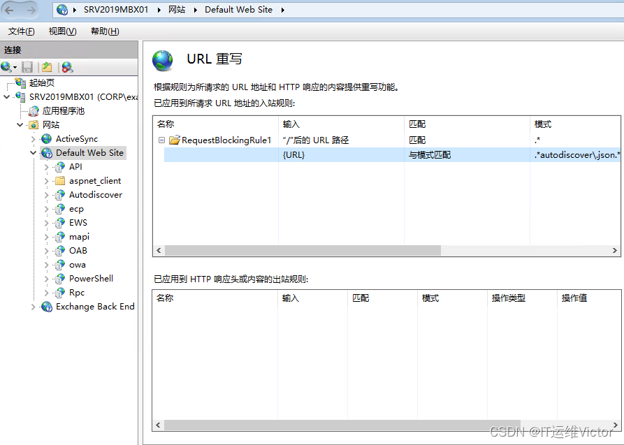This screenshot has height=445, width=624.
Task: Select the 起始页 tree item
Action: (x=42, y=82)
